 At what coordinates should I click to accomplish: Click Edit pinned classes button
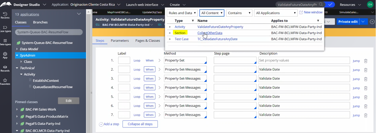click(x=69, y=101)
